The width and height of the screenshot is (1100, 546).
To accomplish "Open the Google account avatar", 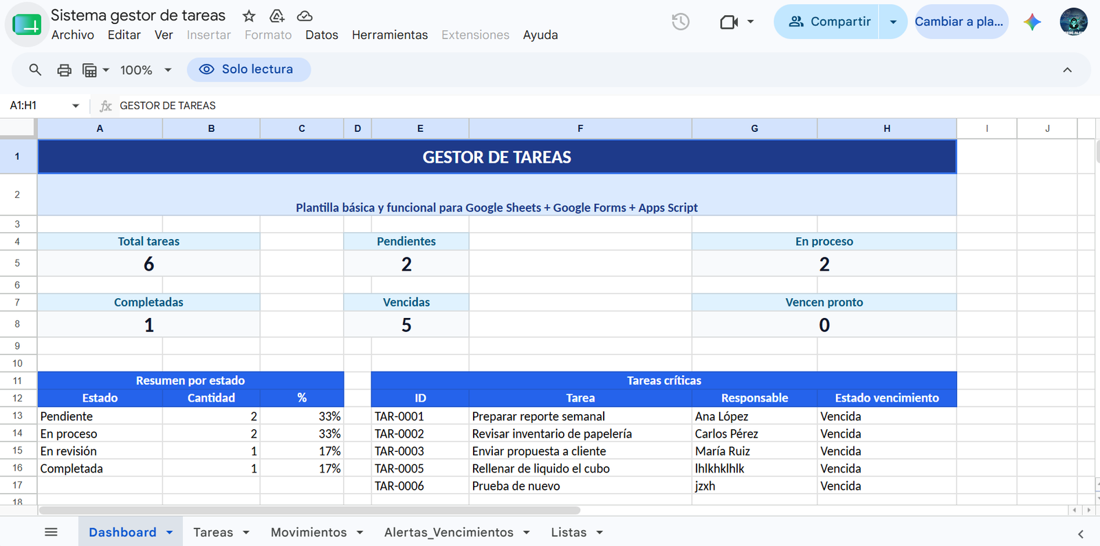I will 1073,22.
